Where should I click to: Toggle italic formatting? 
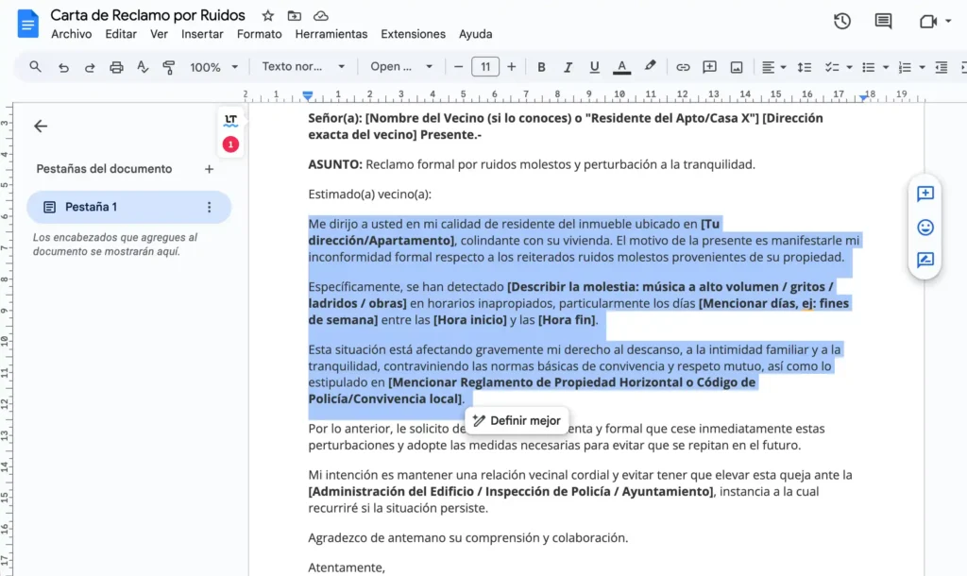(568, 67)
